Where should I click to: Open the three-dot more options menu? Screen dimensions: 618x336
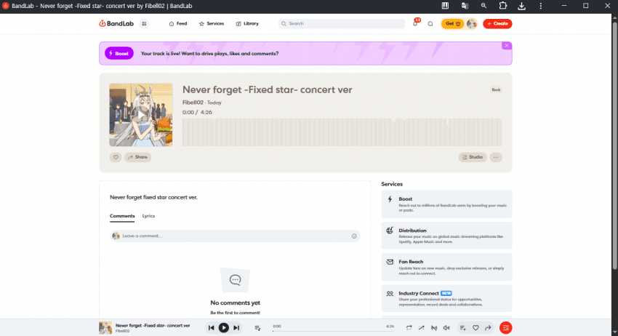[x=496, y=157]
